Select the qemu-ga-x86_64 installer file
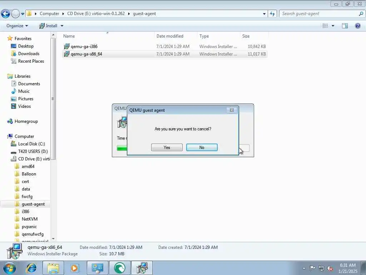Screen dimensions: 366x275 tap(164, 54)
